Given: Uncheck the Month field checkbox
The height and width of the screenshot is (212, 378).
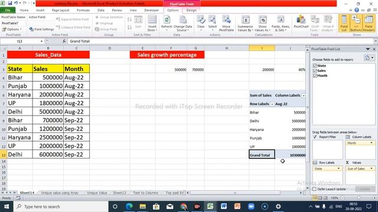Looking at the screenshot, I should click(x=315, y=76).
